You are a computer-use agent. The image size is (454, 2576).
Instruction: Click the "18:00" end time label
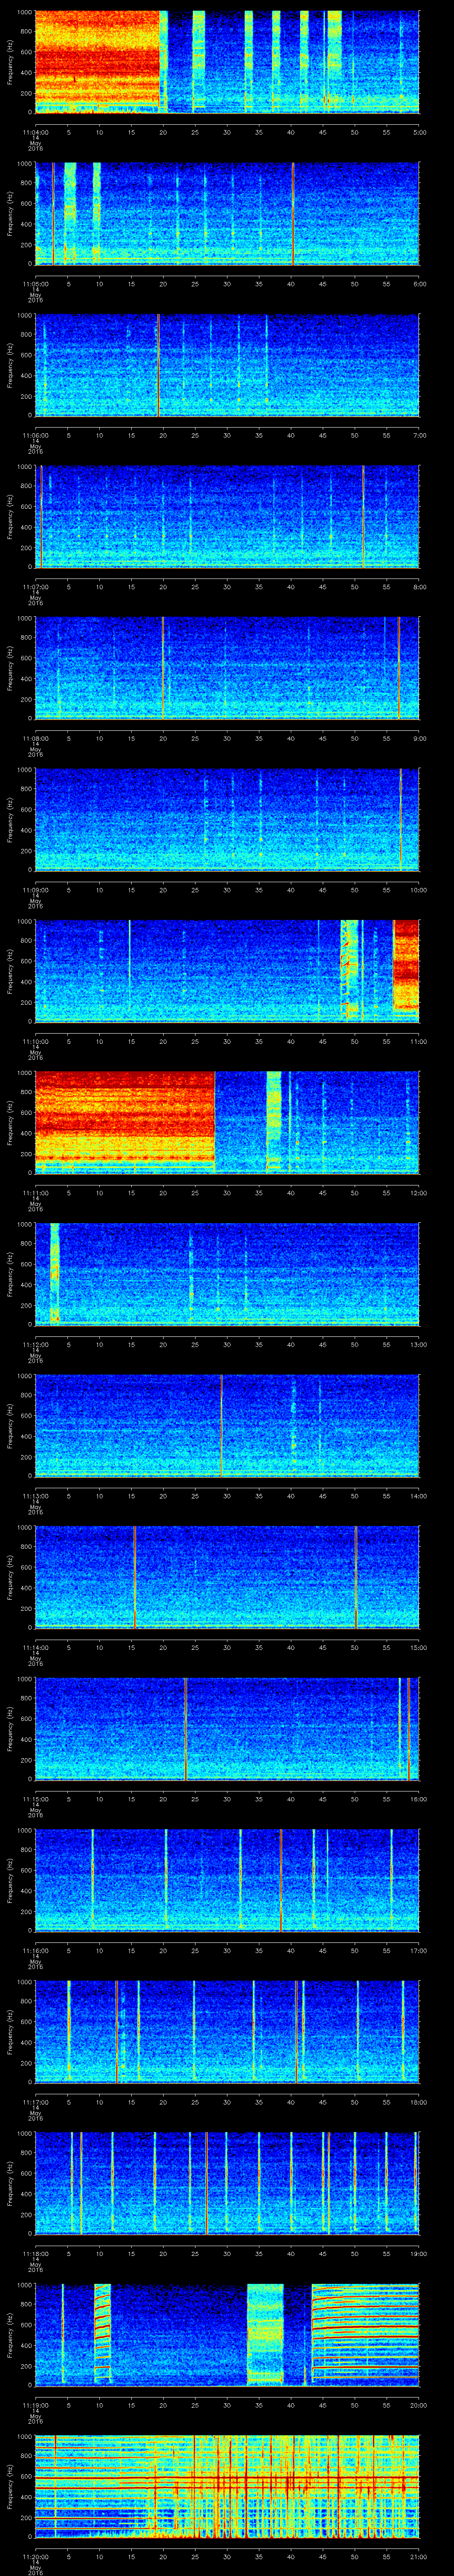click(418, 2102)
